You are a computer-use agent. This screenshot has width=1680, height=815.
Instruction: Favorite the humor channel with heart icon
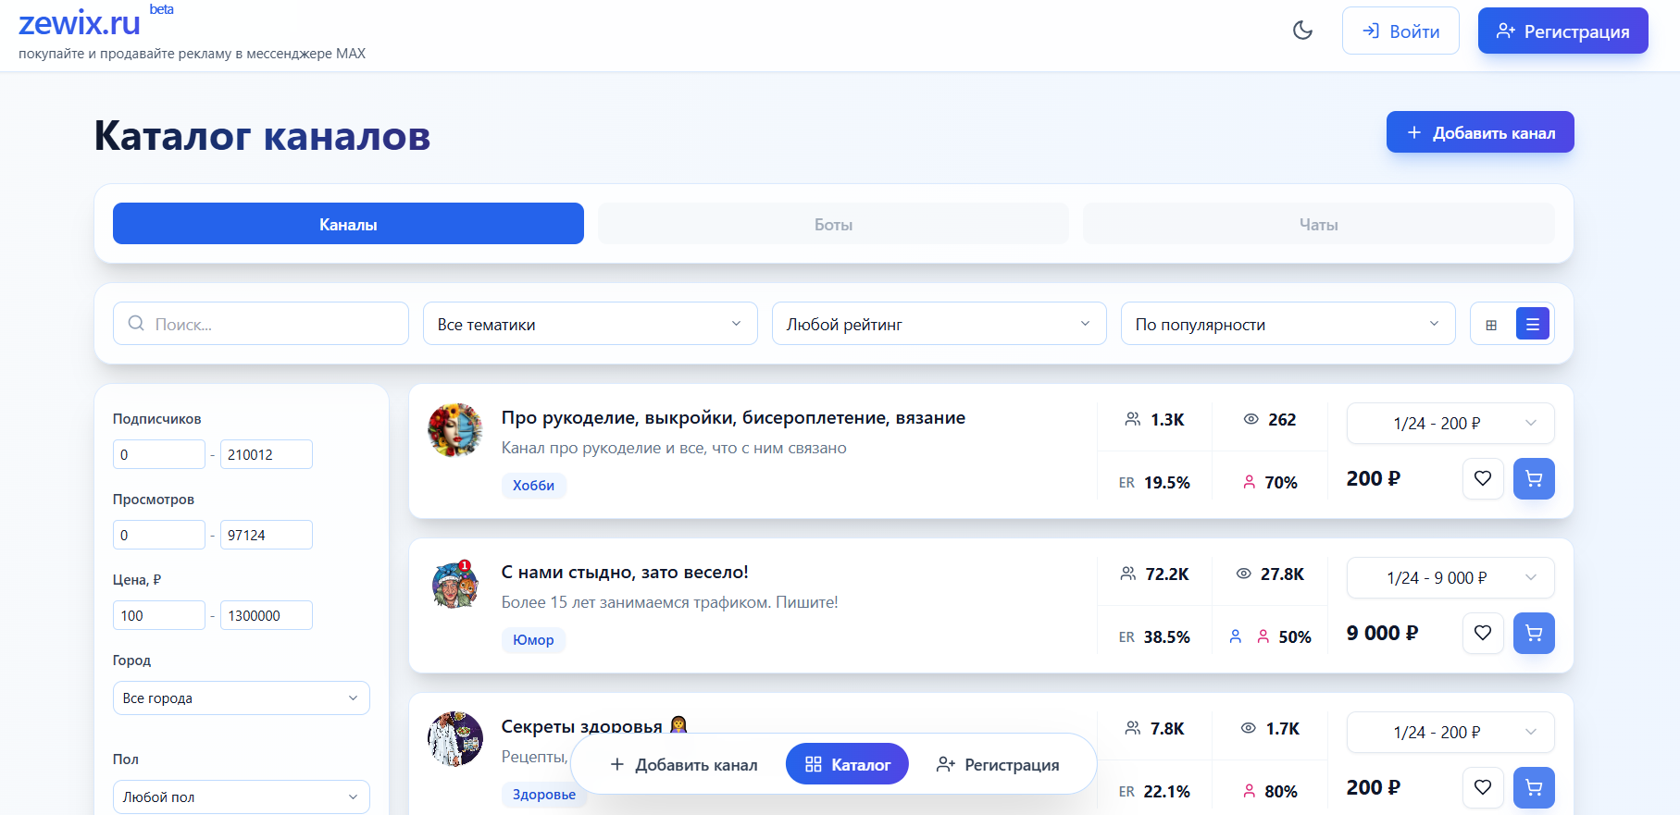coord(1482,634)
